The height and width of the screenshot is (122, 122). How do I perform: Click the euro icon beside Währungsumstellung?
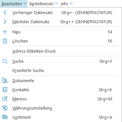pyautogui.click(x=5, y=108)
